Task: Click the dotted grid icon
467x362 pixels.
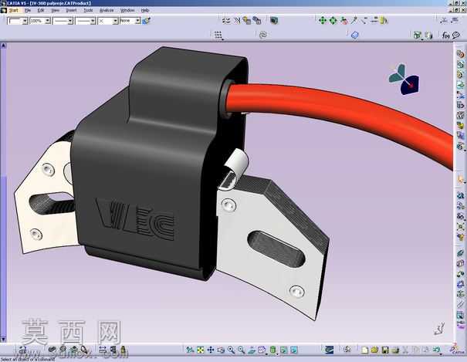Action: 218,36
